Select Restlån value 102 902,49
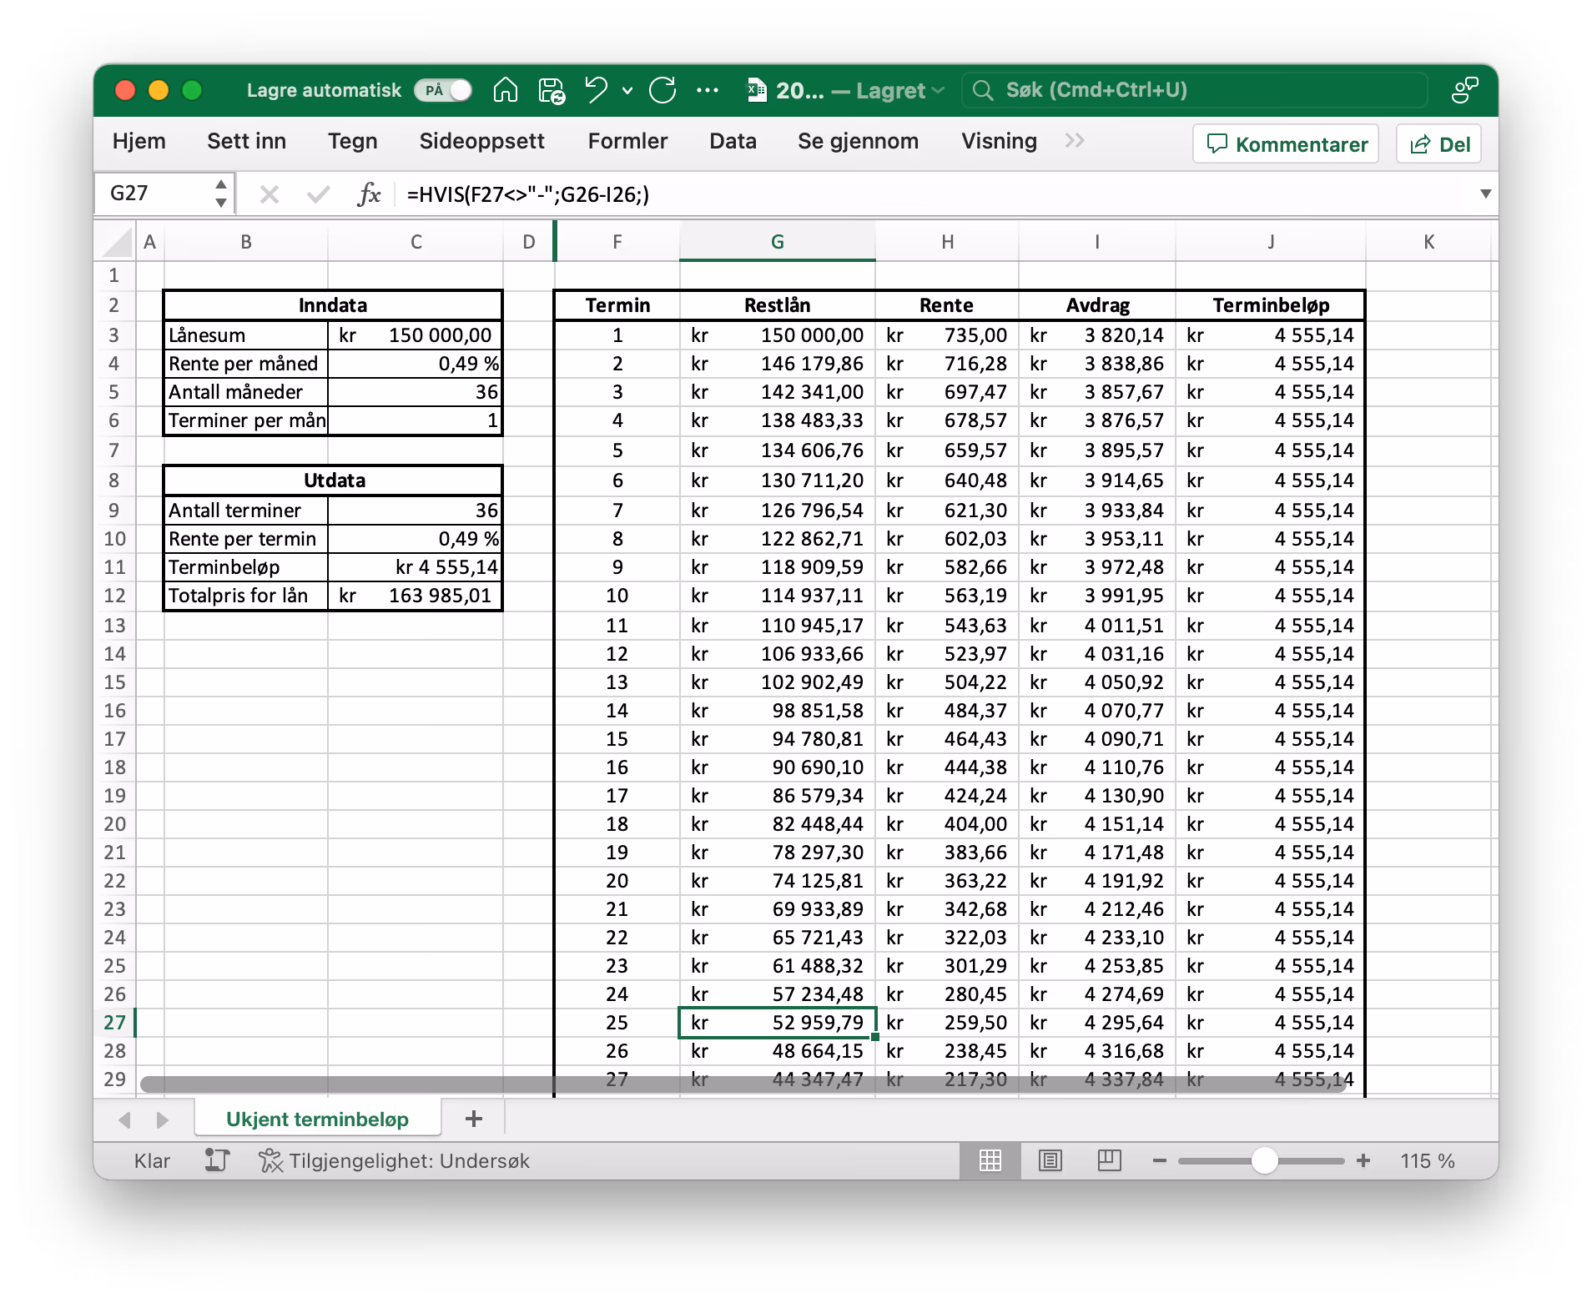Image resolution: width=1592 pixels, height=1303 pixels. pos(777,682)
